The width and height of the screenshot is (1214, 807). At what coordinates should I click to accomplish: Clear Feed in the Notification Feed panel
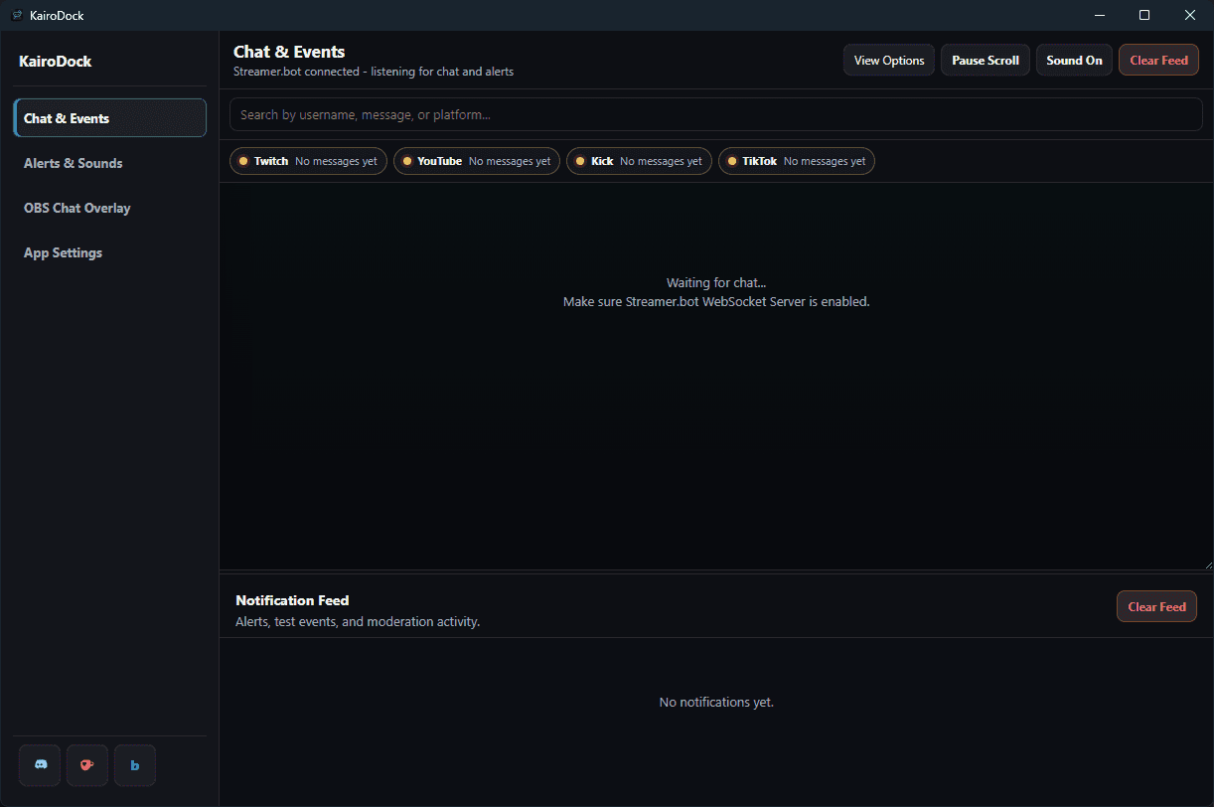(x=1156, y=606)
